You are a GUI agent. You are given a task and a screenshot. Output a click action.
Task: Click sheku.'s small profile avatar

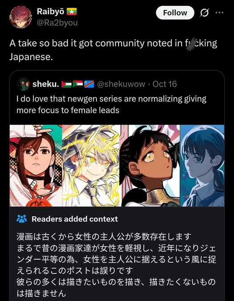point(23,84)
